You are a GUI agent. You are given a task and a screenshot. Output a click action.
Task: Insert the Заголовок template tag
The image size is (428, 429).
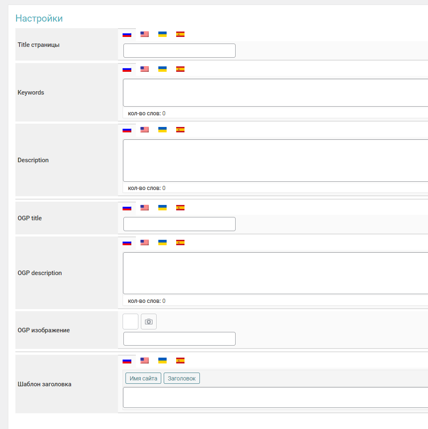[182, 378]
